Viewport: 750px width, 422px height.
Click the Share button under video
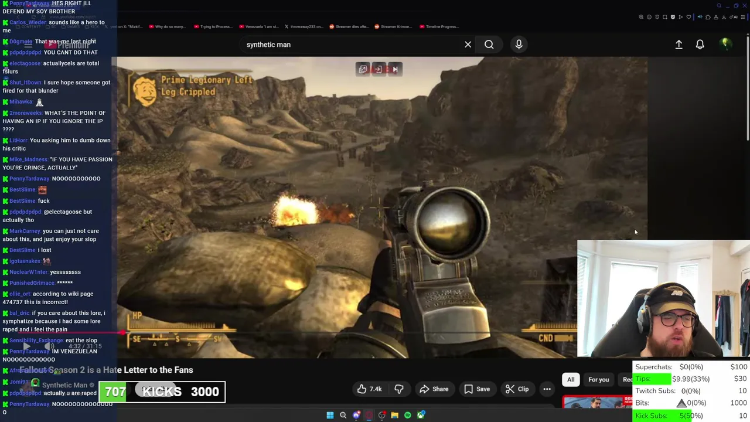[x=435, y=389]
